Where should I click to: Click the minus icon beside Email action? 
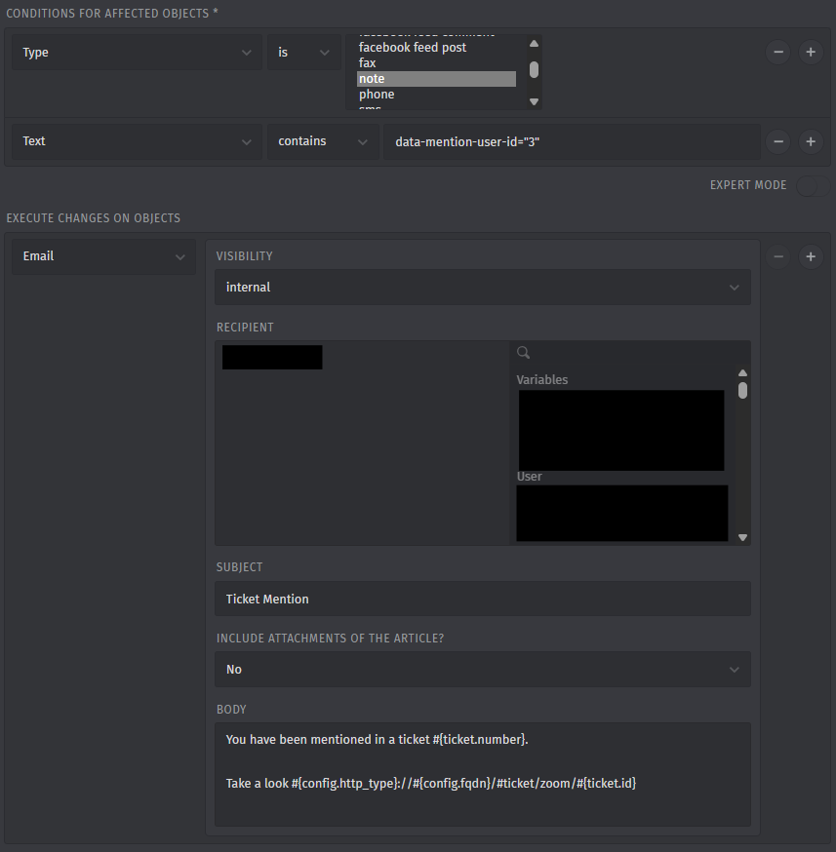[777, 257]
